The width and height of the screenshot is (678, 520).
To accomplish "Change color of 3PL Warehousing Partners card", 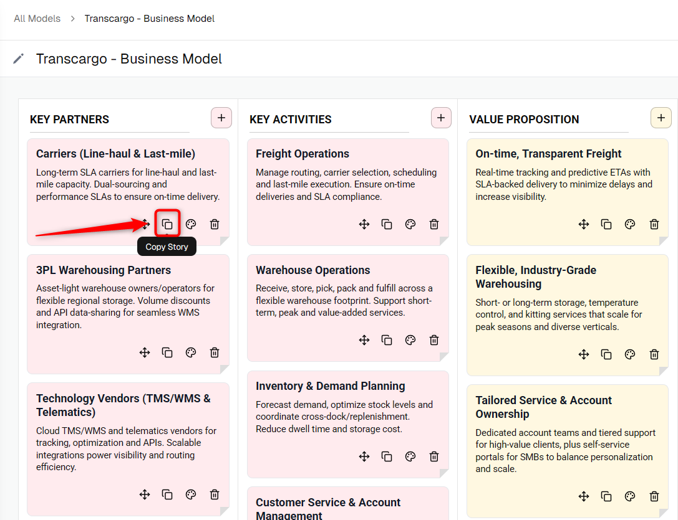I will click(x=191, y=352).
